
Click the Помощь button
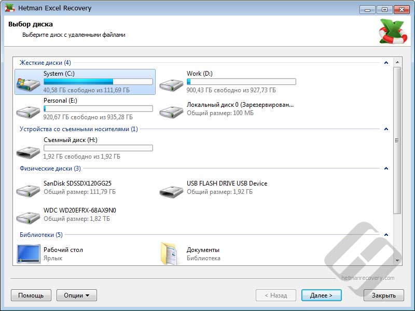tap(31, 295)
